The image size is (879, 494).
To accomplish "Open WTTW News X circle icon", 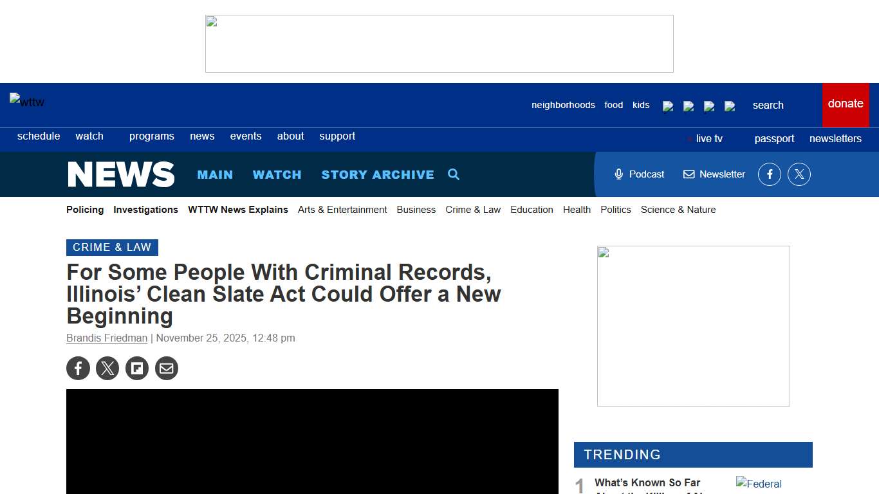I will tap(799, 174).
